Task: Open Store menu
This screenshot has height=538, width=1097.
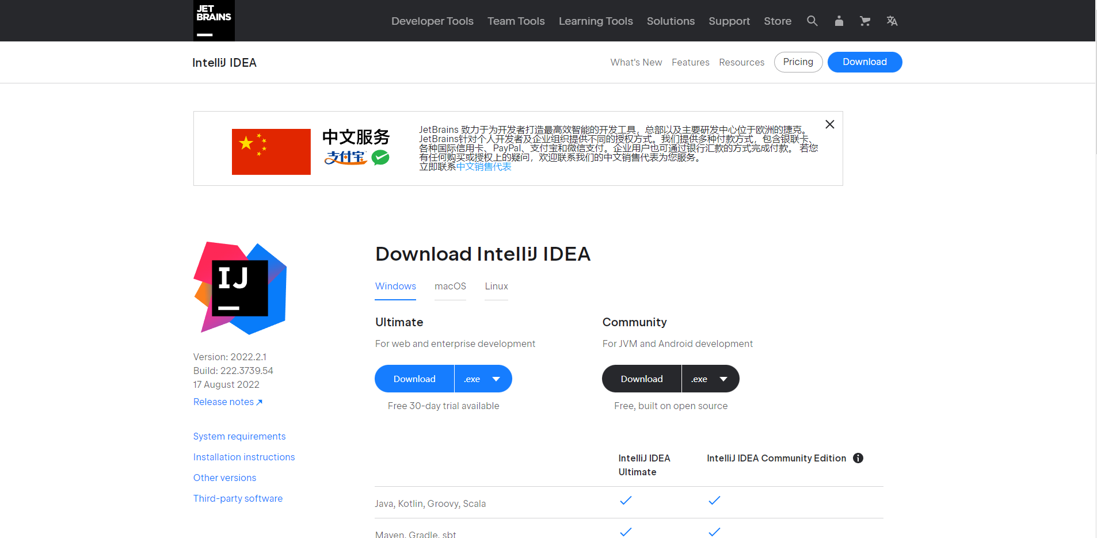Action: click(778, 21)
